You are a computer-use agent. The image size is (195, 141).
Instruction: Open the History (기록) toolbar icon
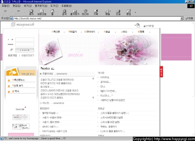[96, 12]
